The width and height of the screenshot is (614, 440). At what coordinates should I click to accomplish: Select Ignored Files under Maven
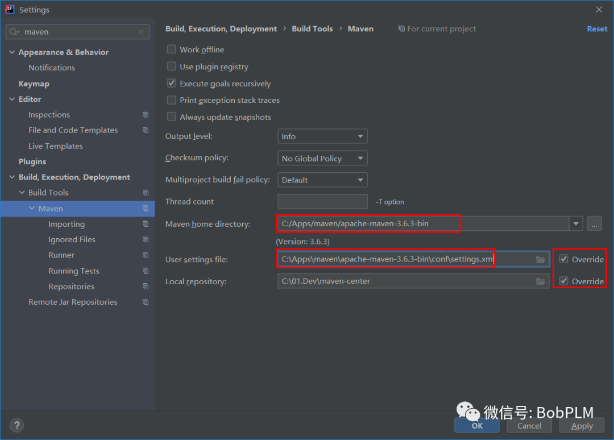72,239
